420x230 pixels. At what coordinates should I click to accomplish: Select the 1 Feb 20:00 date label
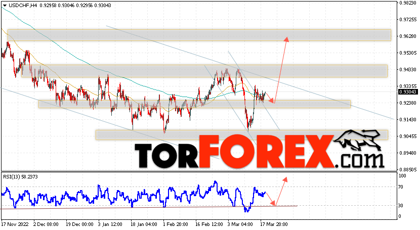(x=176, y=224)
